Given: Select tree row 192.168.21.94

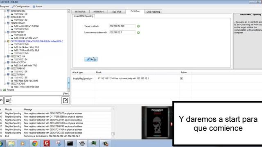Looking at the screenshot, I should 21,60.
